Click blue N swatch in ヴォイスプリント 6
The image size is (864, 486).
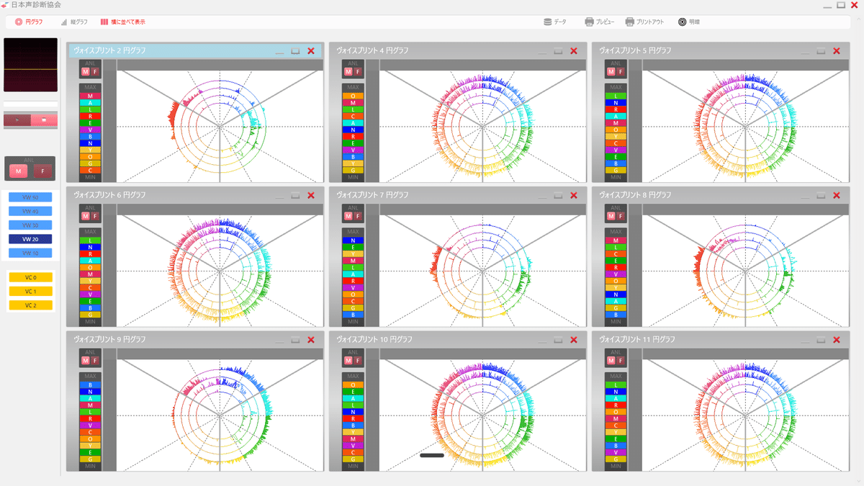(x=90, y=247)
